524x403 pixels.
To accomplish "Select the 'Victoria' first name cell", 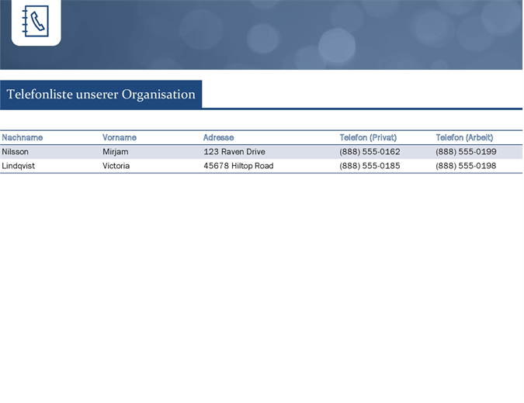I will [116, 166].
